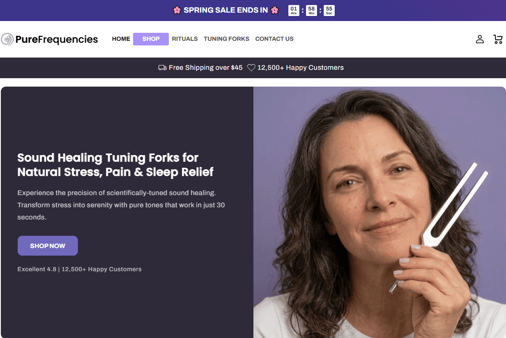Screen dimensions: 506x338
Task: Click the hours box in the countdown timer
Action: pyautogui.click(x=293, y=11)
